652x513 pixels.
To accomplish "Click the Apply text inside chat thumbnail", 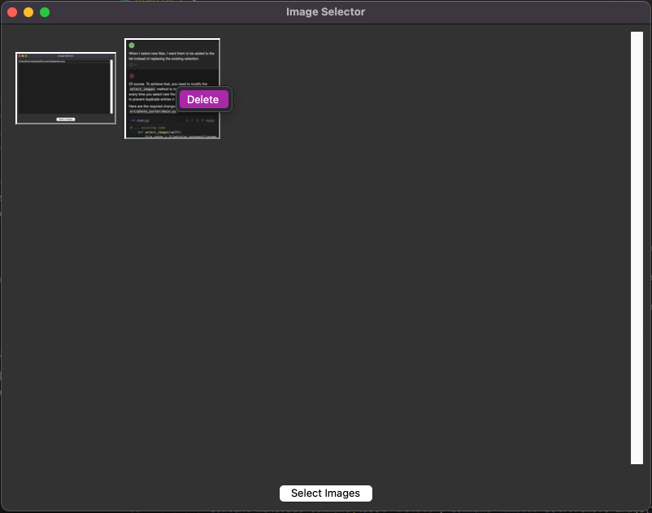I will pyautogui.click(x=210, y=120).
